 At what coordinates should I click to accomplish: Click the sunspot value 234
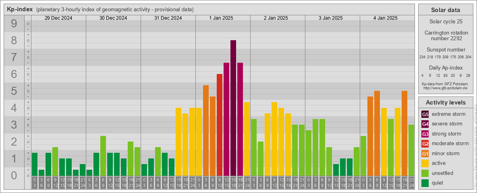tap(422, 57)
